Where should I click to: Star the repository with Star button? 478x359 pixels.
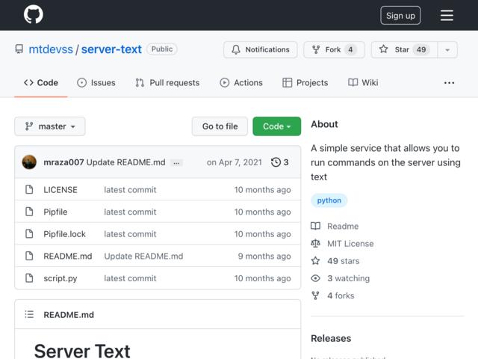click(x=404, y=49)
